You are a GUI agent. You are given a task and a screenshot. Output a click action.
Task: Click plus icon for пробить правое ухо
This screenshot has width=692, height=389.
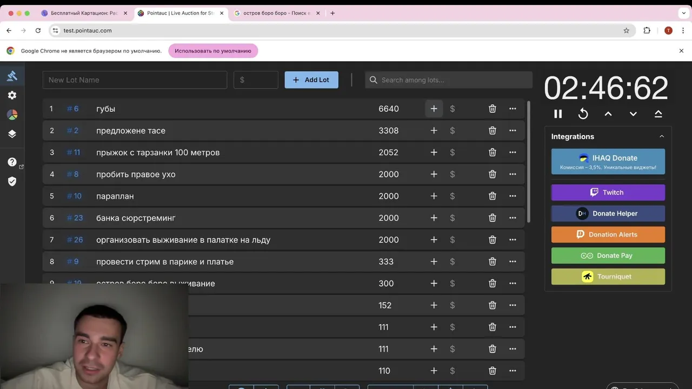pyautogui.click(x=434, y=174)
